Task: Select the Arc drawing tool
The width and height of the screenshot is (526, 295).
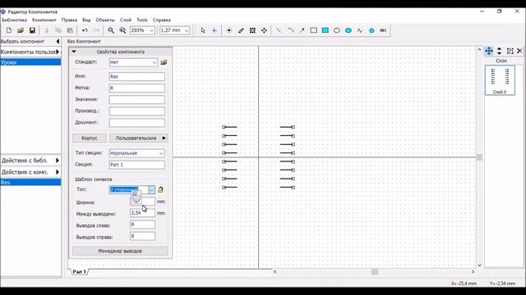Action: coord(290,30)
